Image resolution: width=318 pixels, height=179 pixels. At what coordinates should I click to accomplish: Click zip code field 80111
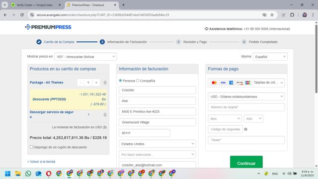pyautogui.click(x=145, y=133)
